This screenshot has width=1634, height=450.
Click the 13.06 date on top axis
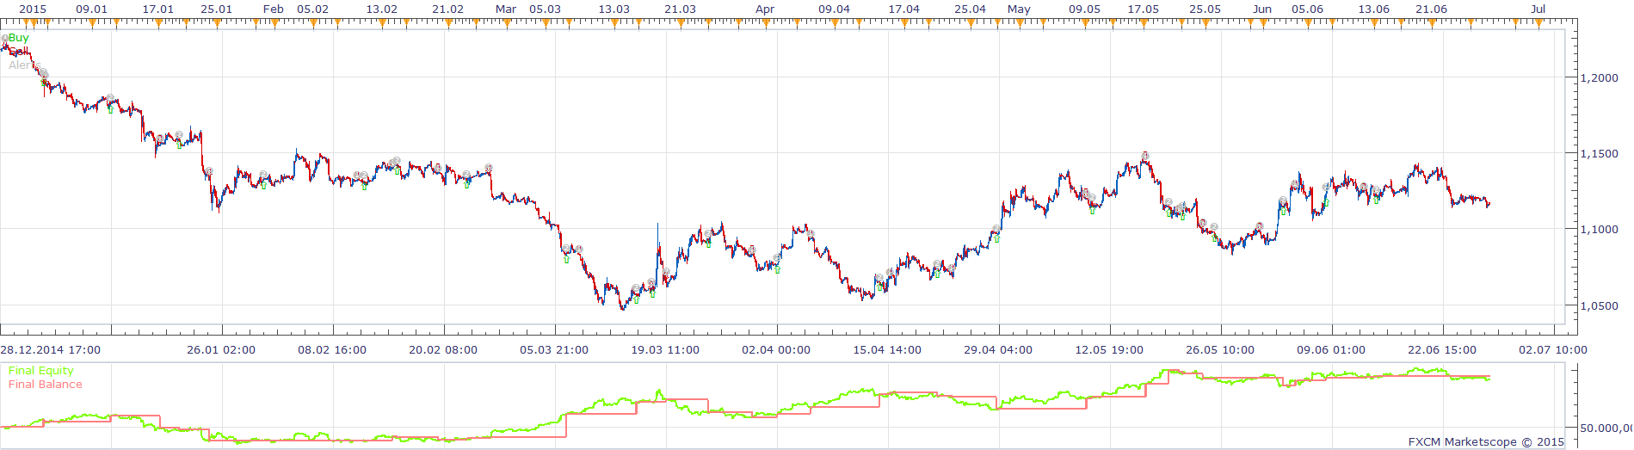(x=1373, y=9)
